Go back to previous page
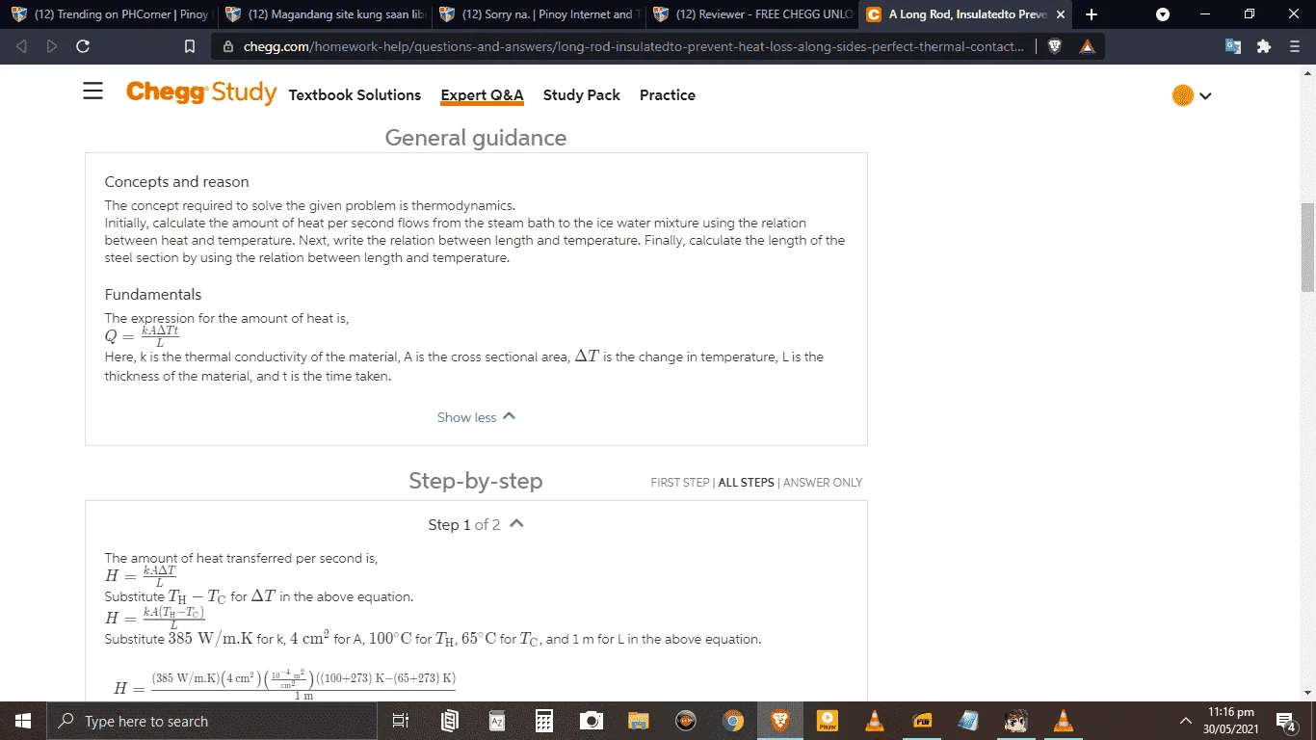The width and height of the screenshot is (1316, 740). [x=22, y=46]
